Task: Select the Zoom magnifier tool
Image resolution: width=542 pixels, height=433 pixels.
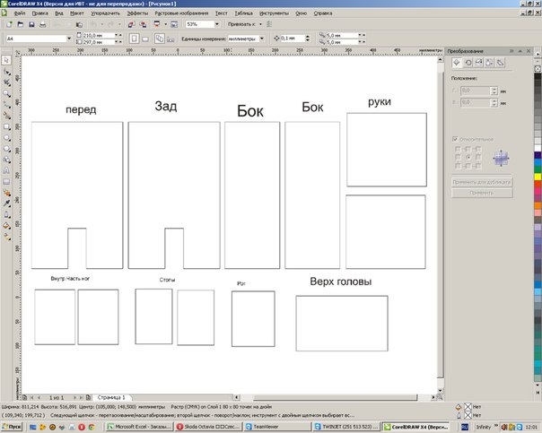Action: [x=6, y=93]
